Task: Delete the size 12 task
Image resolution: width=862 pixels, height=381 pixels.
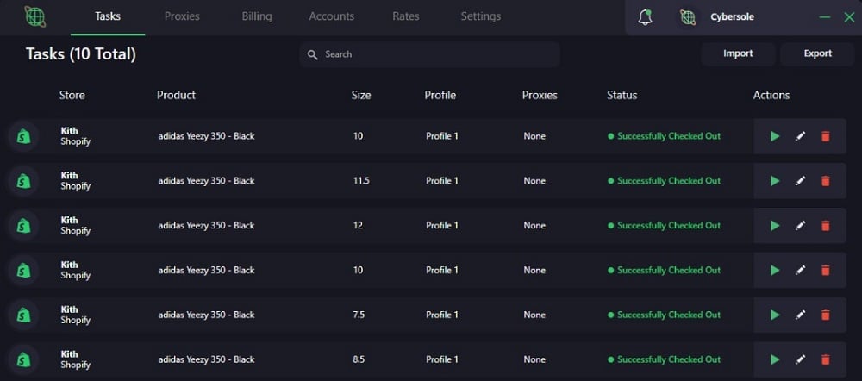Action: point(825,226)
